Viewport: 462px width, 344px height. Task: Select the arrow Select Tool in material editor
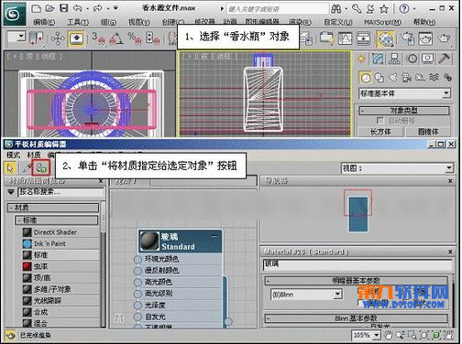pyautogui.click(x=10, y=168)
